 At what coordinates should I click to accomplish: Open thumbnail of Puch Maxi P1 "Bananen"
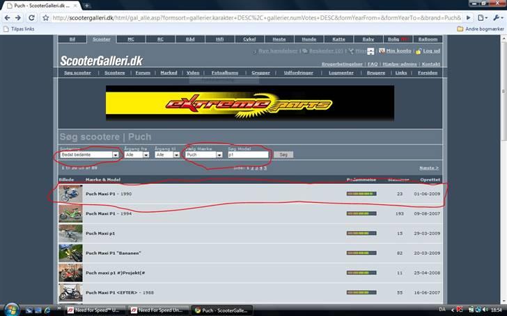click(x=70, y=253)
